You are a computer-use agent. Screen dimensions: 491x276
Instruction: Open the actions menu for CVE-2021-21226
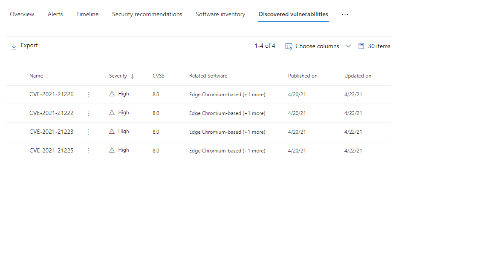(88, 94)
